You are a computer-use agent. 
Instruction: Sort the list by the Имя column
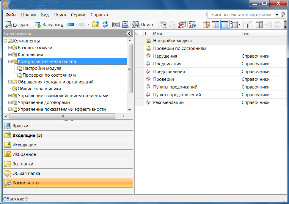(196, 34)
